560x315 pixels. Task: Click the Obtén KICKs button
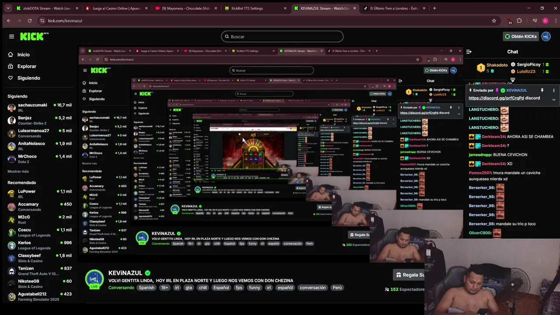pos(521,36)
